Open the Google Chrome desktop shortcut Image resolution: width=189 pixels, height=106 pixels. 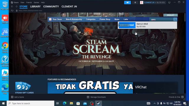tap(5, 47)
